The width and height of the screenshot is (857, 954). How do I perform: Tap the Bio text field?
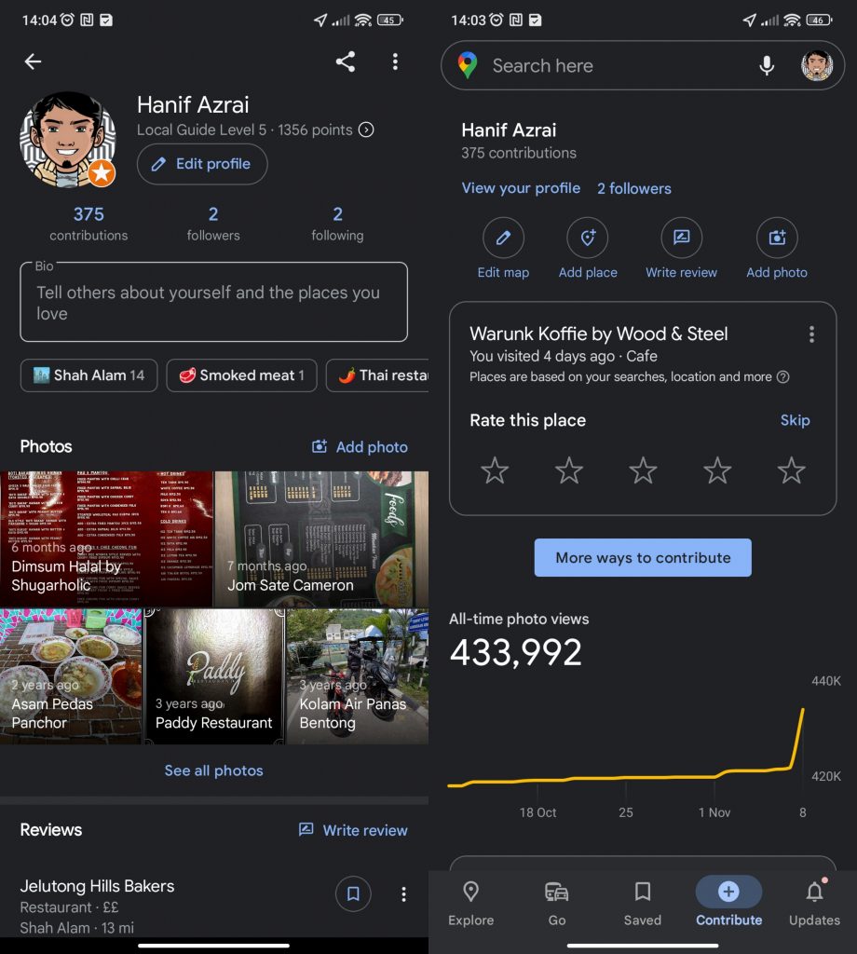[213, 302]
